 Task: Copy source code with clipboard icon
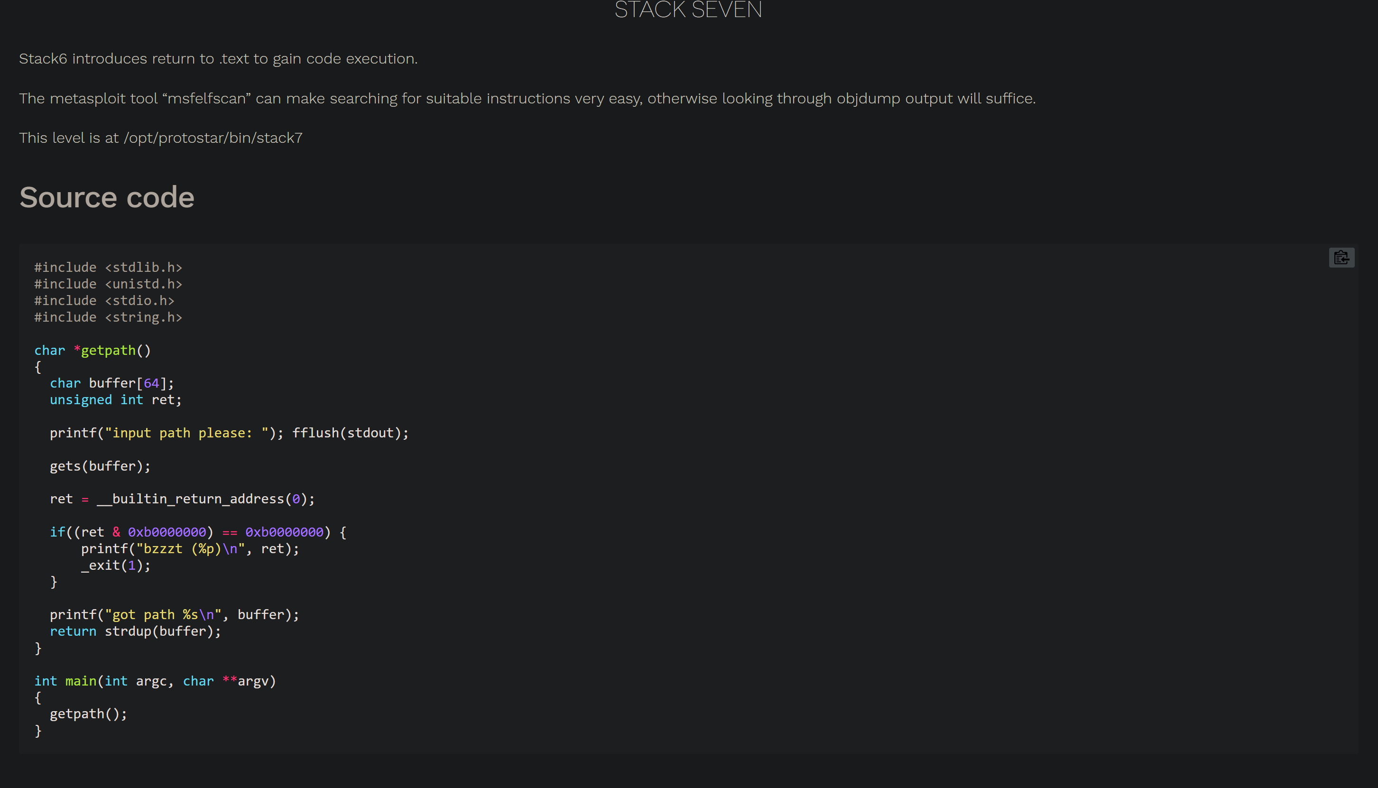pos(1341,258)
